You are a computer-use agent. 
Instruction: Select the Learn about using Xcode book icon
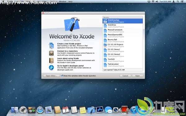(51, 60)
